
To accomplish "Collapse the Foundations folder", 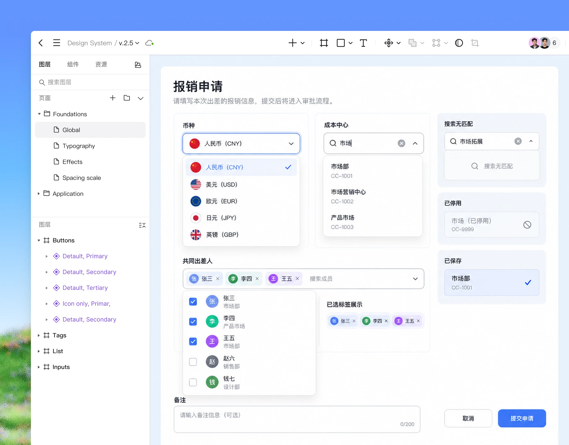I will click(39, 114).
